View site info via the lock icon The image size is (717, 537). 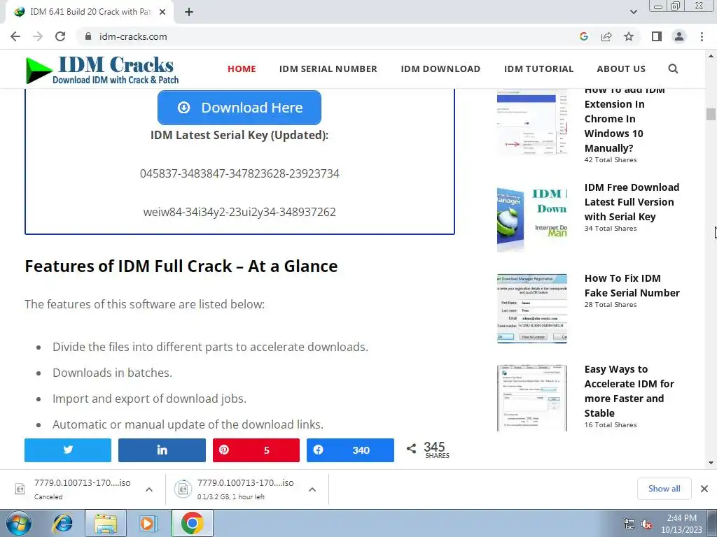click(88, 36)
